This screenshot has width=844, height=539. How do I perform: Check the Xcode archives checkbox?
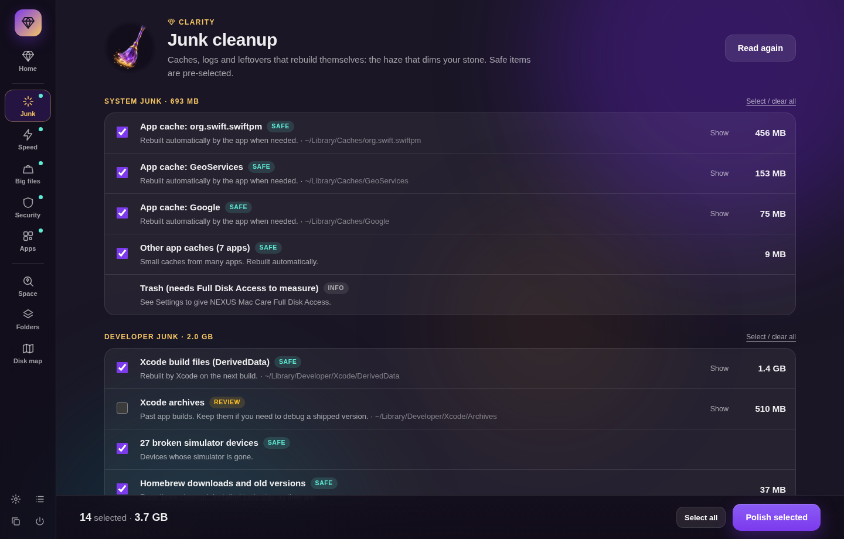pyautogui.click(x=122, y=408)
